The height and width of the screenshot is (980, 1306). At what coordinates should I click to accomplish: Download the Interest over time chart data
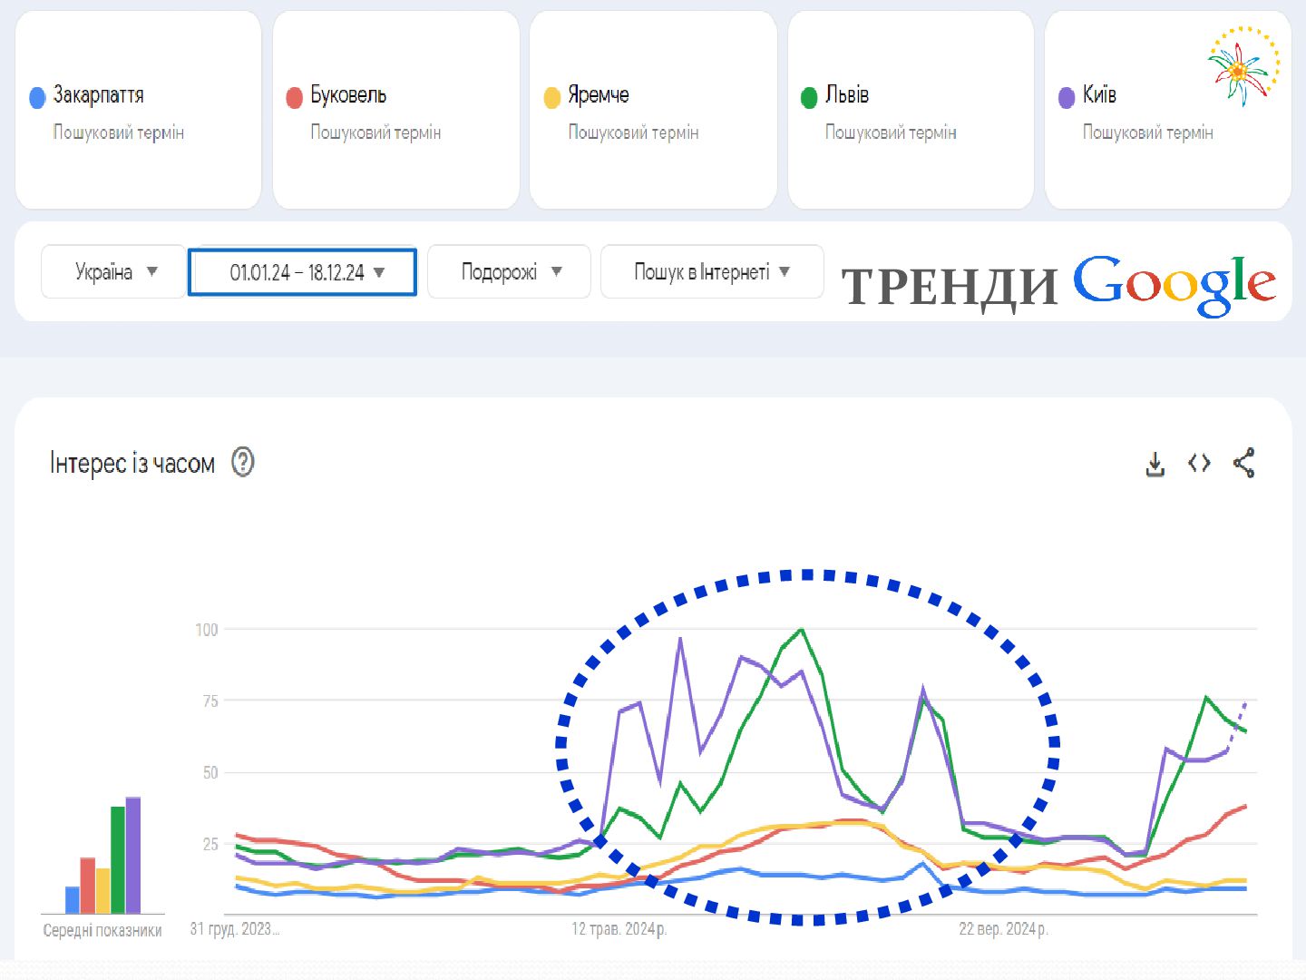[x=1155, y=464]
